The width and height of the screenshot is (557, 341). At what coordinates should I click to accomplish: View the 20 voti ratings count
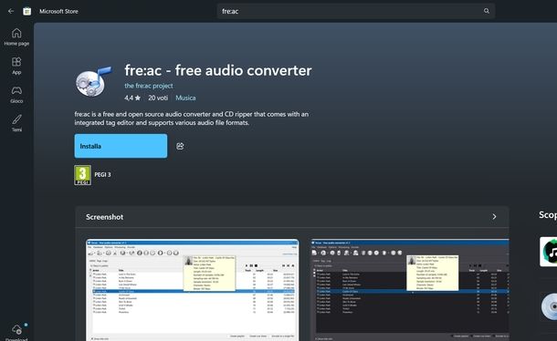158,98
